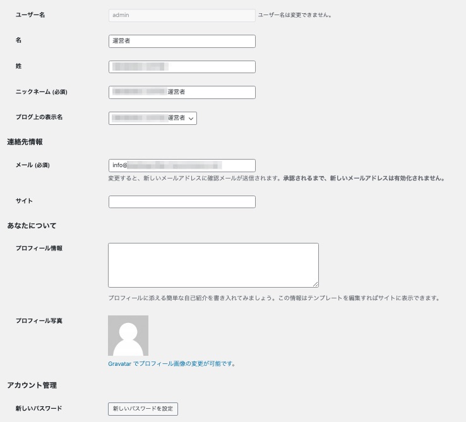Click the 新しいパスワード label text

click(x=39, y=409)
